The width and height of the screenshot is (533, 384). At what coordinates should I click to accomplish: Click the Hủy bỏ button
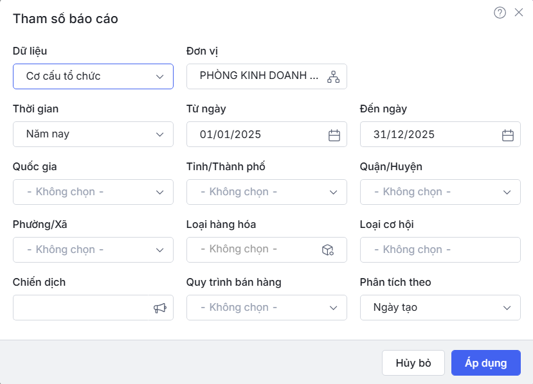(413, 363)
